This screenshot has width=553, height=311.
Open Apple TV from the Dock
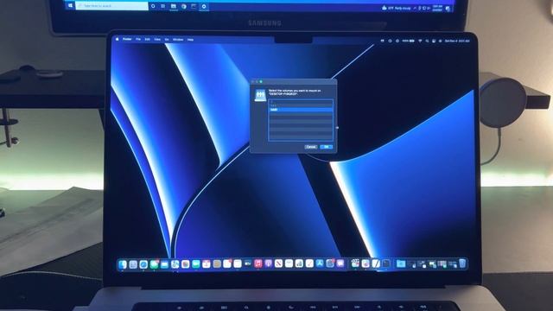coord(248,264)
